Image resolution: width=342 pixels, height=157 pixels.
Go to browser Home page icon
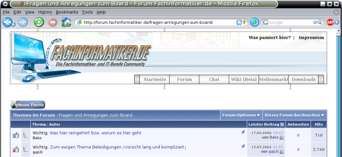click(66, 22)
